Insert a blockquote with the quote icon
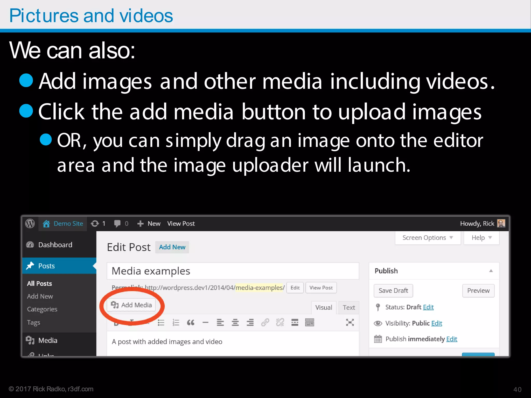 point(191,323)
